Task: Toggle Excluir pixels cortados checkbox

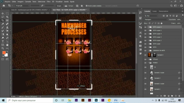Action: (x=87, y=6)
